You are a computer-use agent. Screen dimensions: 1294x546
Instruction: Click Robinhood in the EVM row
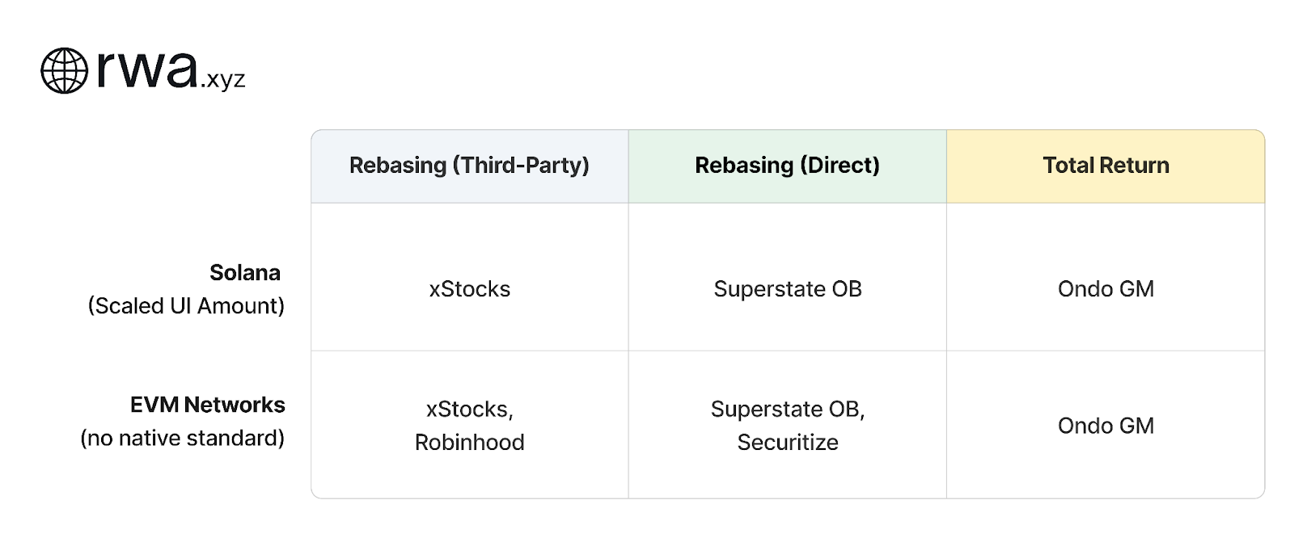469,443
